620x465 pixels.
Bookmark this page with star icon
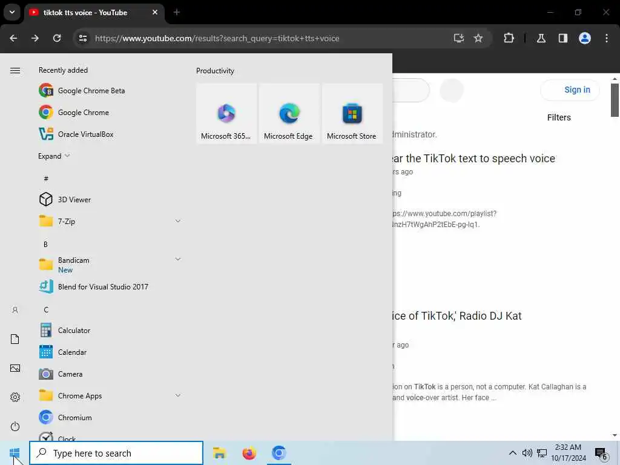click(x=478, y=38)
